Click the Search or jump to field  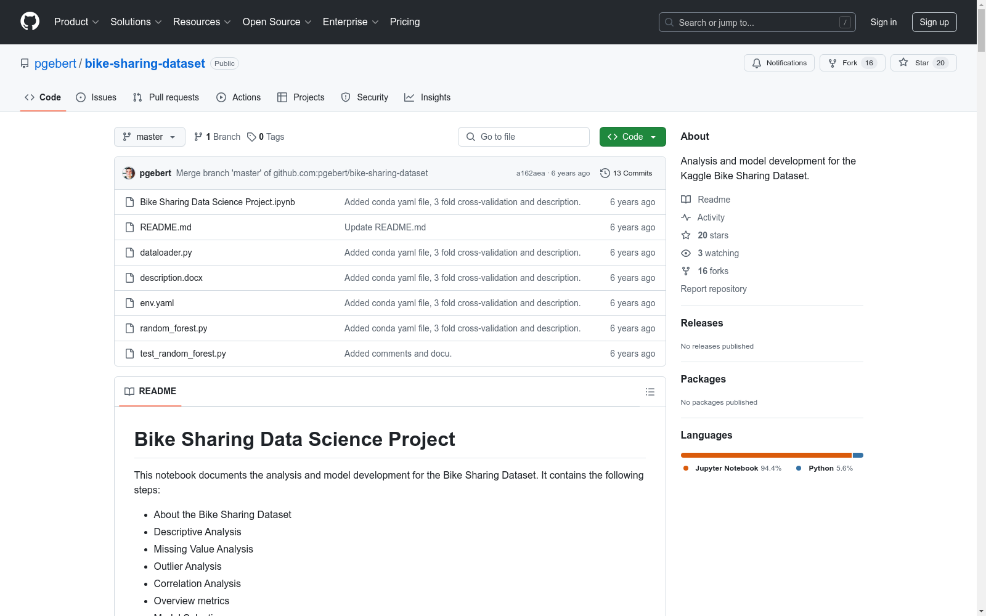757,22
